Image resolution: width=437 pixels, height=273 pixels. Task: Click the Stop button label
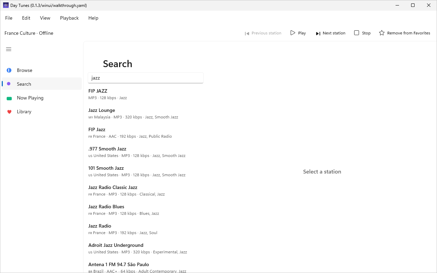pos(366,33)
